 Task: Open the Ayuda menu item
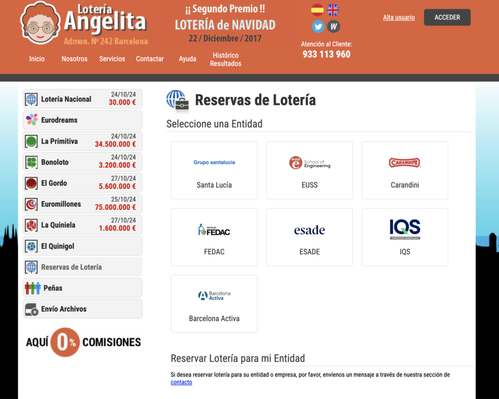click(x=188, y=59)
